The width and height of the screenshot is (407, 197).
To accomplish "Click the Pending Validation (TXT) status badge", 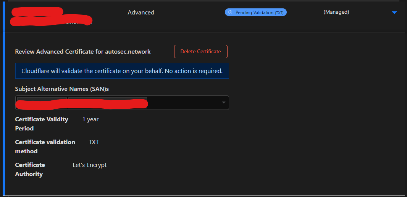I will [256, 13].
